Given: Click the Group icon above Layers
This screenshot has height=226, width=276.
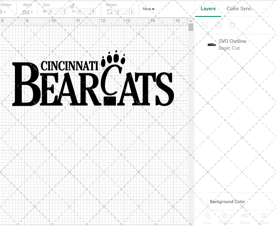Looking at the screenshot, I should click(x=205, y=25).
